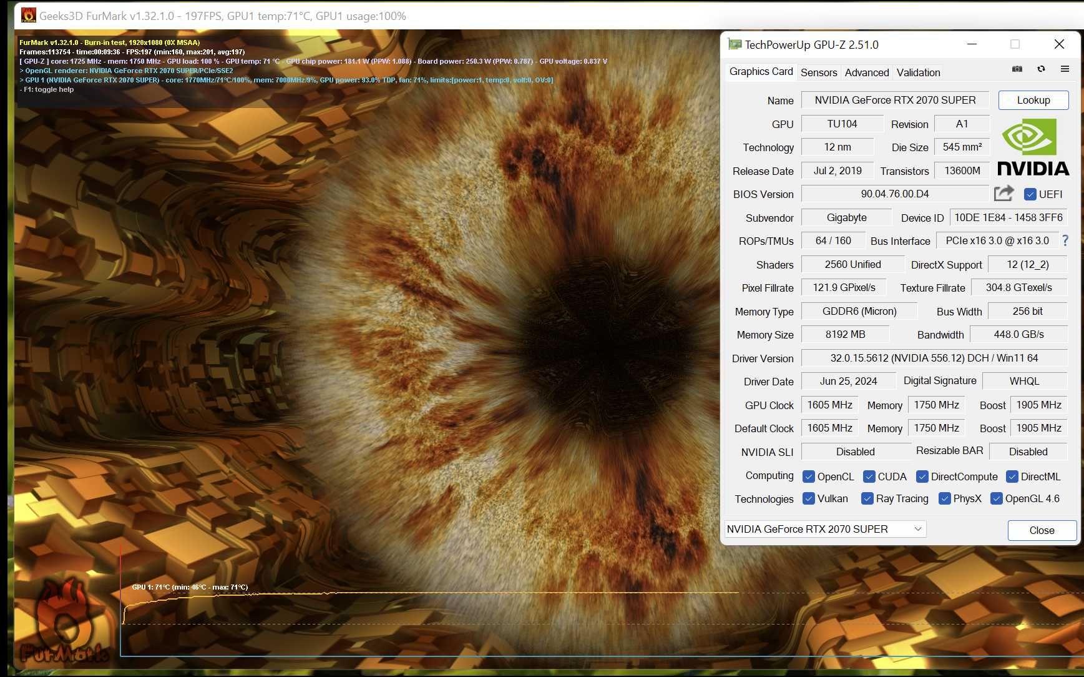Click the Revision value A1

point(962,124)
